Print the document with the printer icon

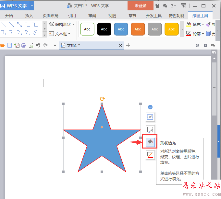pyautogui.click(x=24, y=45)
